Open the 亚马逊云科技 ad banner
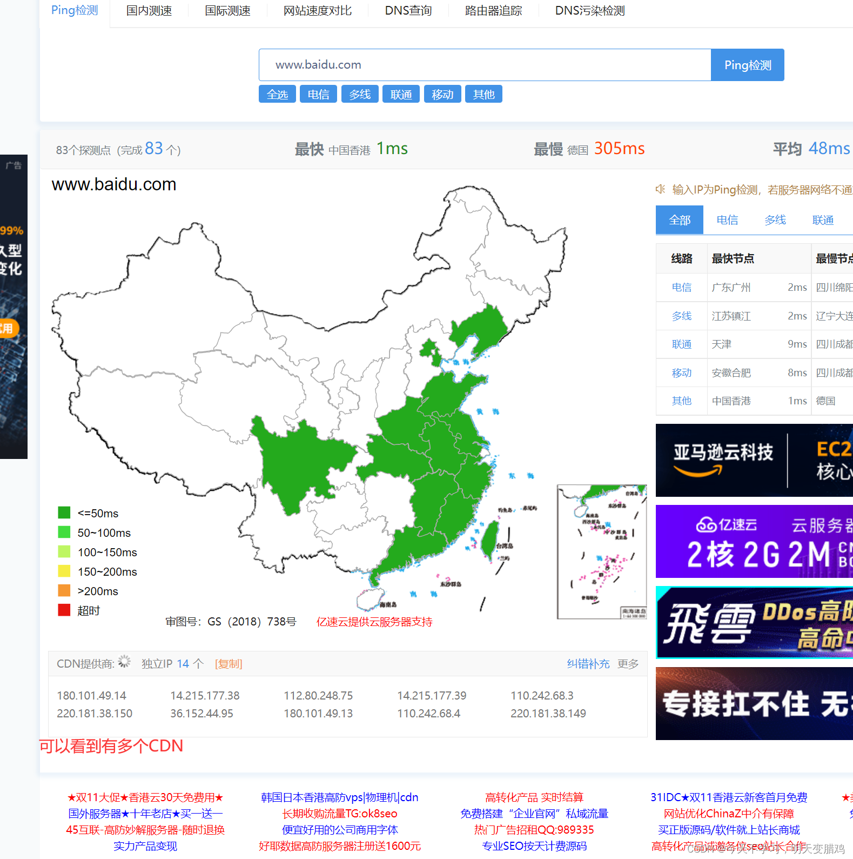 pyautogui.click(x=754, y=460)
